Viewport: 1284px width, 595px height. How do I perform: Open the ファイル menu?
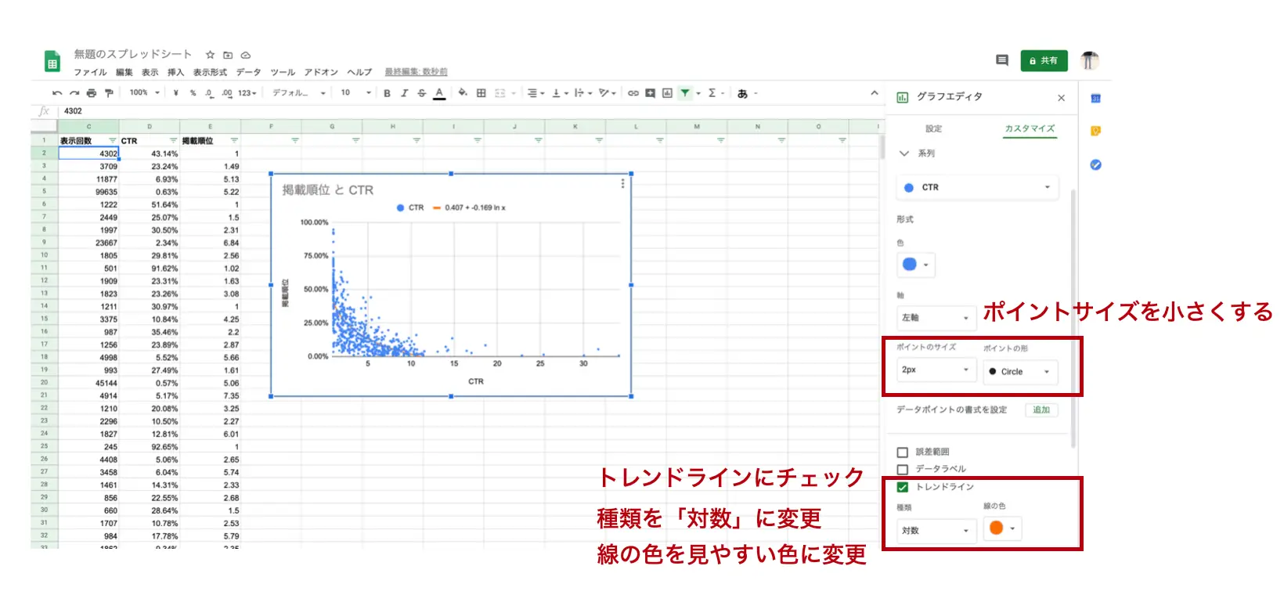click(90, 72)
